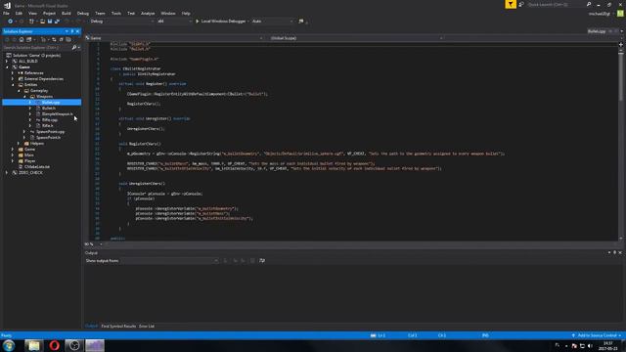Image resolution: width=626 pixels, height=352 pixels.
Task: Click the volume icon in system tray
Action: [x=590, y=345]
